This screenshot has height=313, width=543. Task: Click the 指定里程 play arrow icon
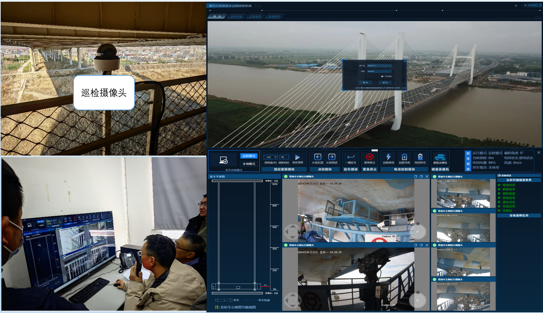point(298,157)
